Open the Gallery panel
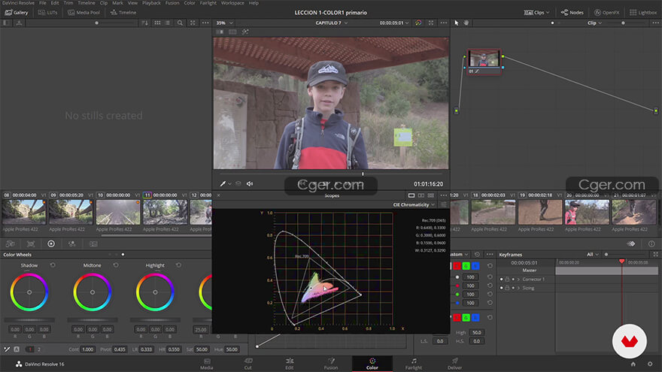 tap(17, 13)
